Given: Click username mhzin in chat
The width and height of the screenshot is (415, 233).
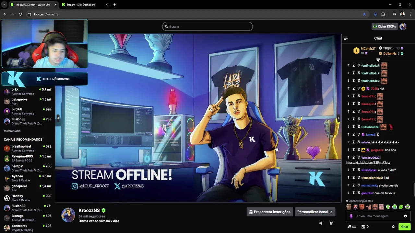Looking at the screenshot, I should (365, 142).
